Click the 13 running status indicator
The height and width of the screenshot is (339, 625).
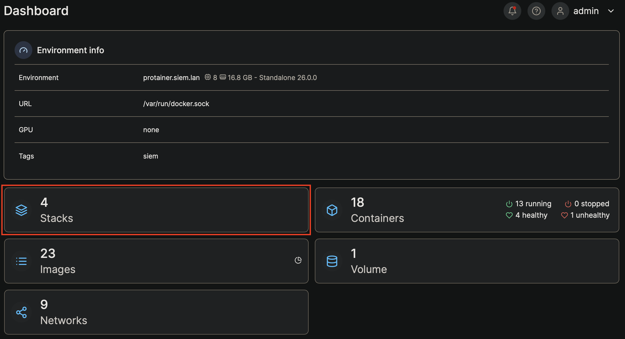[x=529, y=204]
